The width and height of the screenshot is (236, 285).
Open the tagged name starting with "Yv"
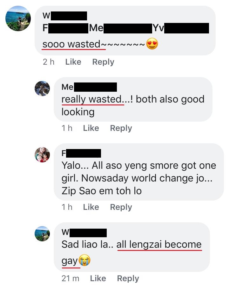(180, 28)
